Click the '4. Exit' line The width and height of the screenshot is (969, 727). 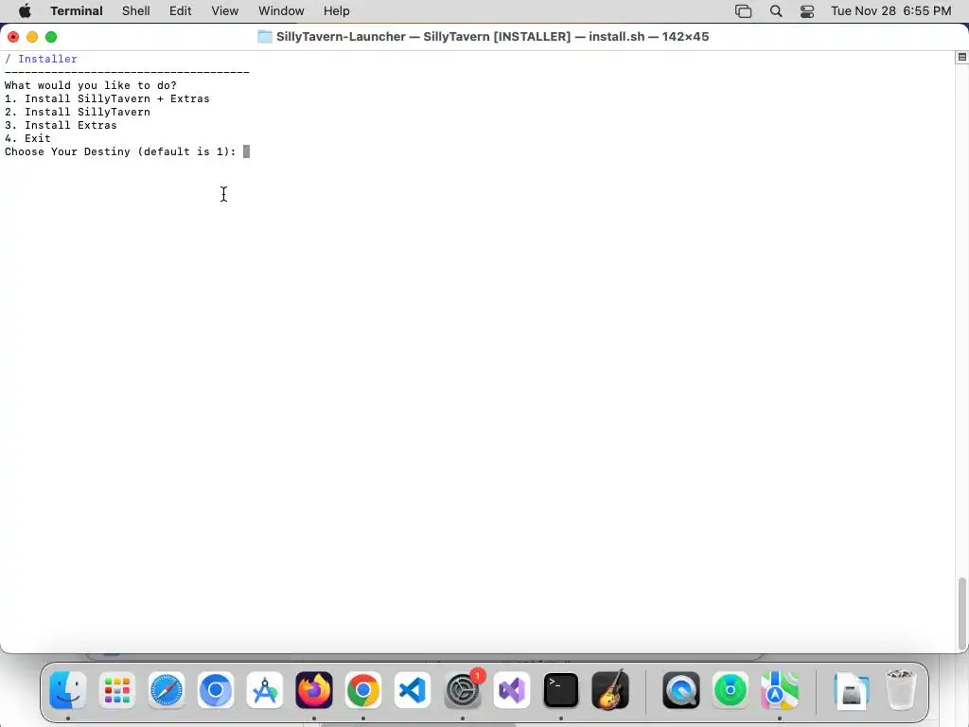27,138
